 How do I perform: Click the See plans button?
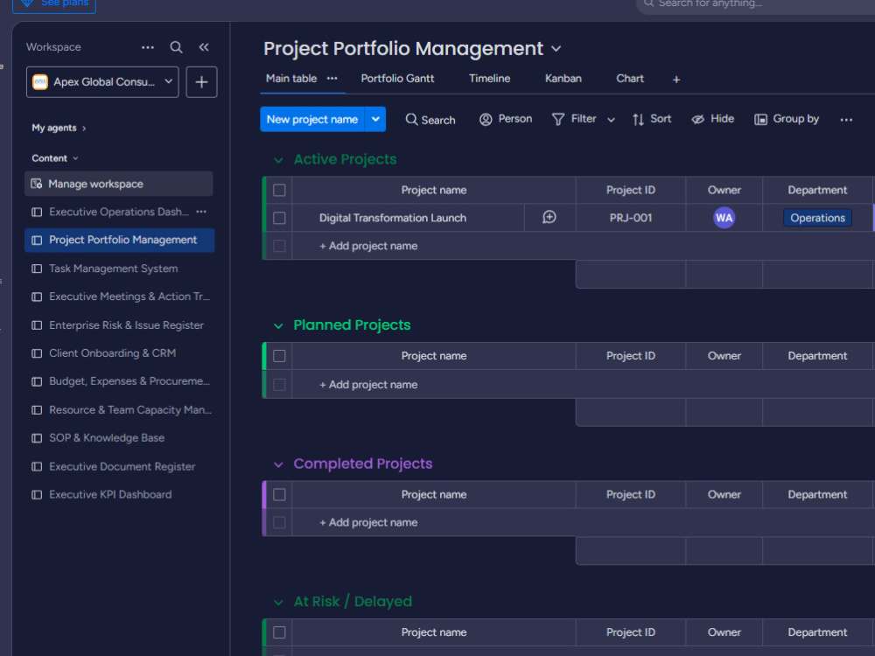click(x=54, y=4)
